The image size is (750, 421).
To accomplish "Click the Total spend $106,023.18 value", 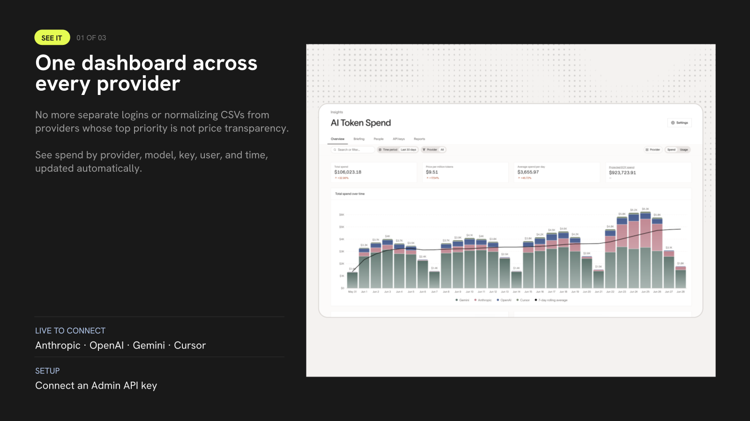I will (x=348, y=172).
